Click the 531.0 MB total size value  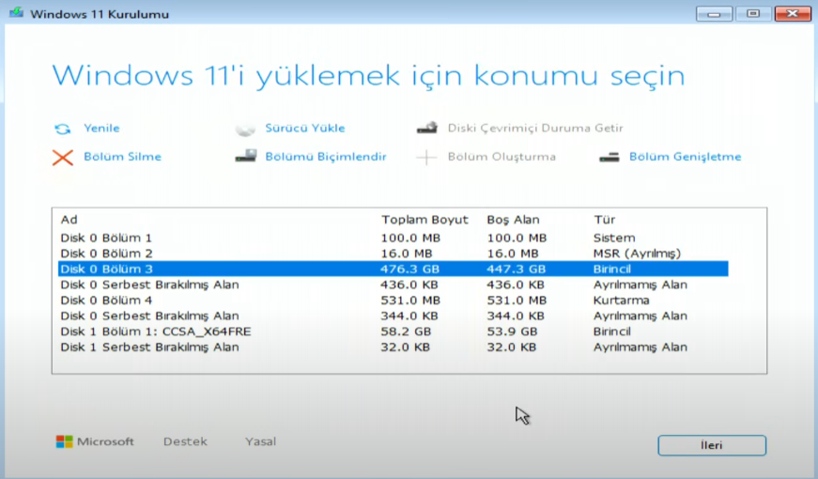point(410,301)
